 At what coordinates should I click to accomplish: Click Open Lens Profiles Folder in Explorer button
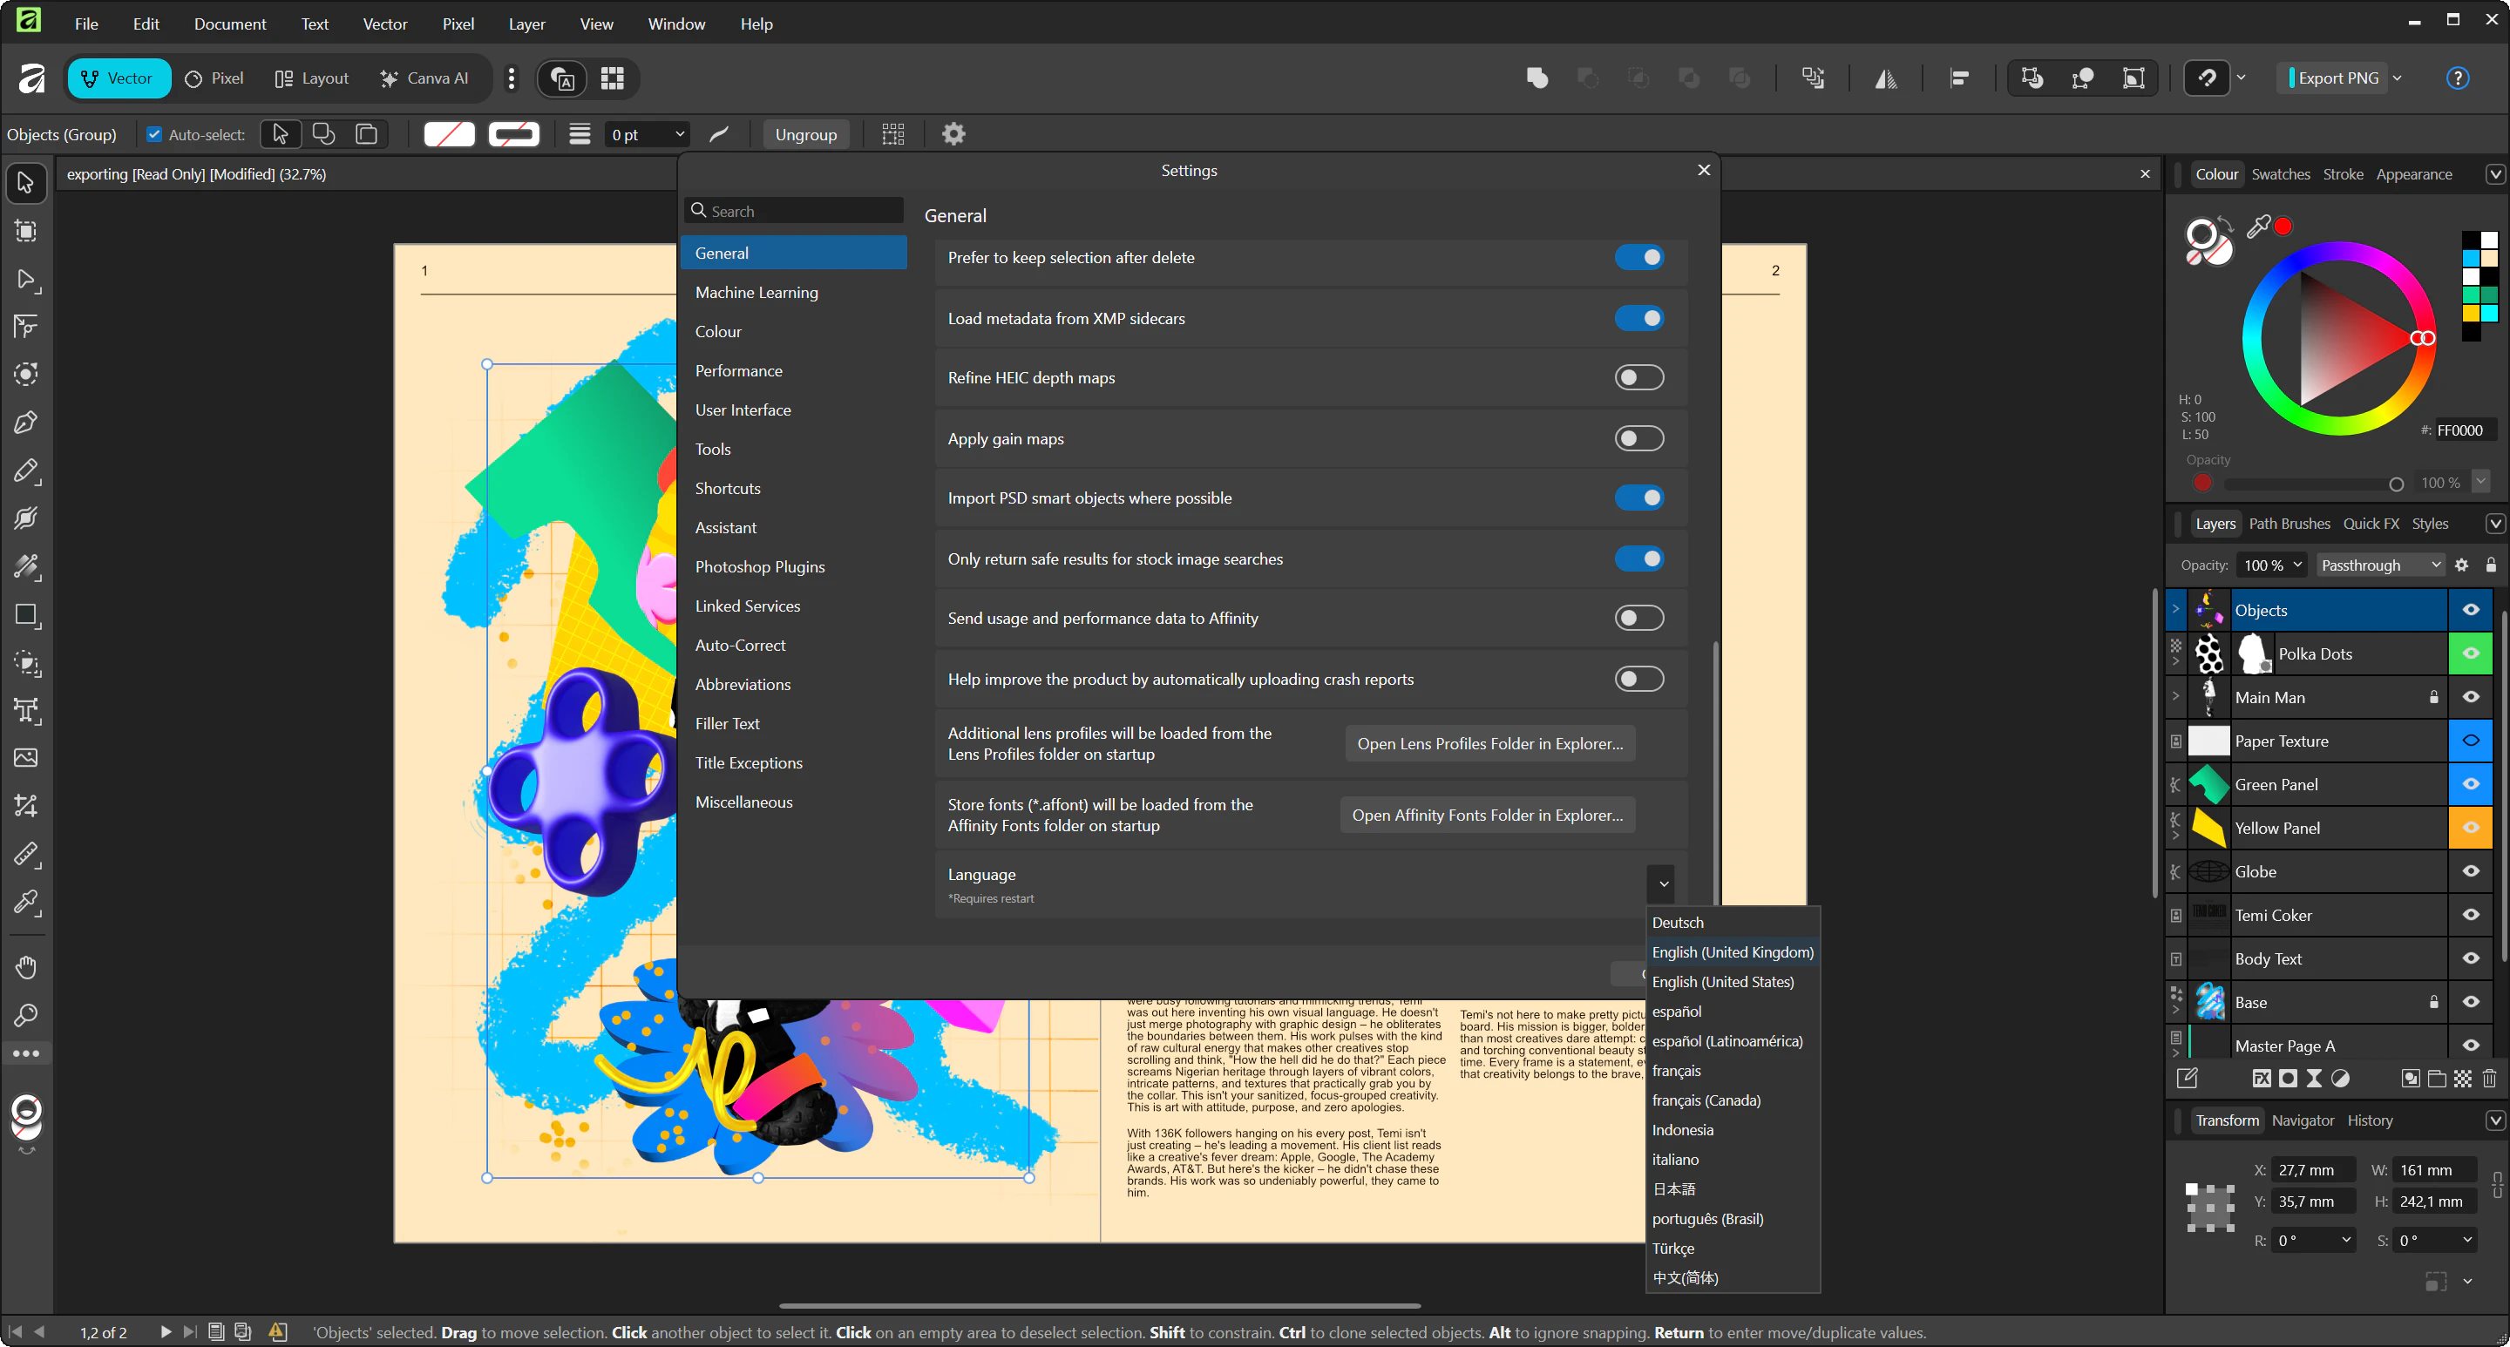coord(1489,743)
